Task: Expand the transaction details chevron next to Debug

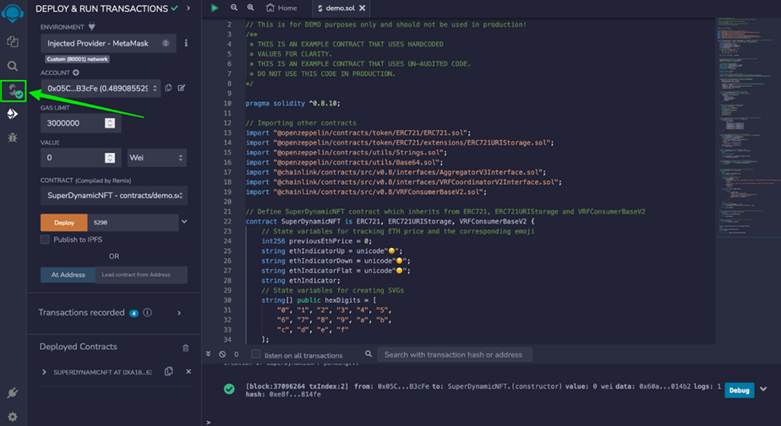Action: pyautogui.click(x=763, y=389)
